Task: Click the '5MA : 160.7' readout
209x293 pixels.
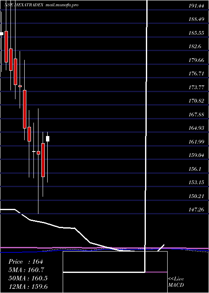Action: 26,270
